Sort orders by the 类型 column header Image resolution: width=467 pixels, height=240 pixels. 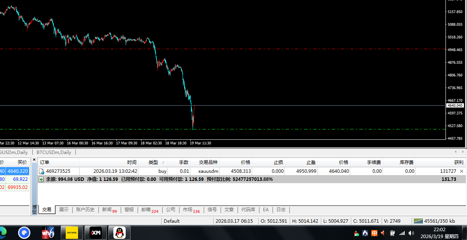(x=153, y=162)
